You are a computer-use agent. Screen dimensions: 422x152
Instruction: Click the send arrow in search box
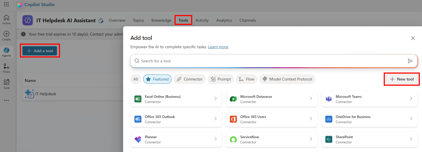(x=410, y=61)
